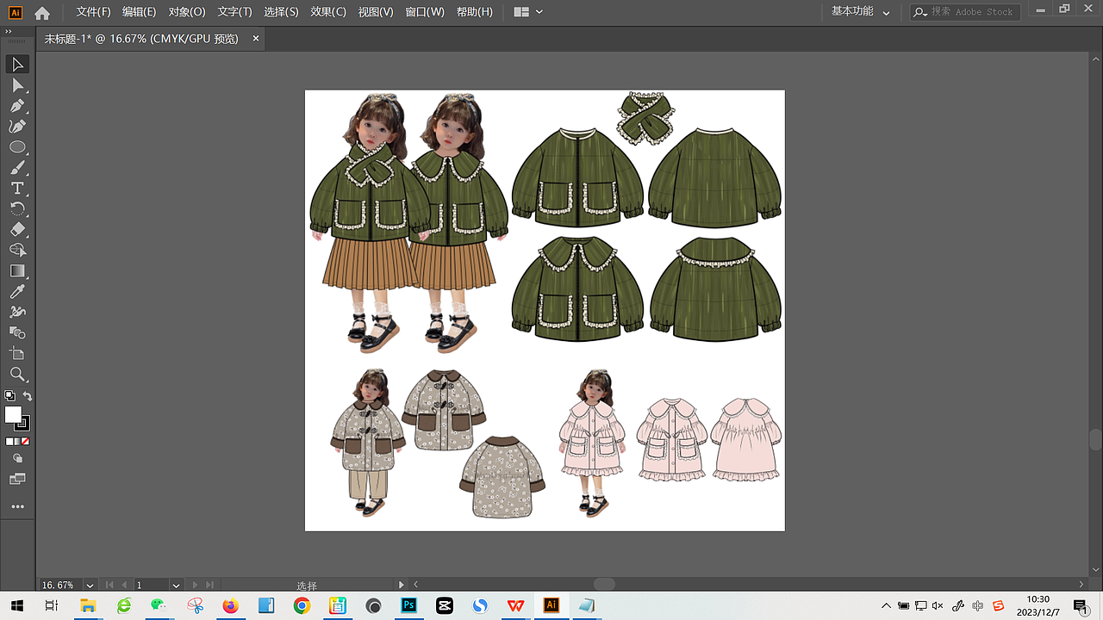Expand the artboard number dropdown
The width and height of the screenshot is (1103, 620).
pyautogui.click(x=176, y=585)
